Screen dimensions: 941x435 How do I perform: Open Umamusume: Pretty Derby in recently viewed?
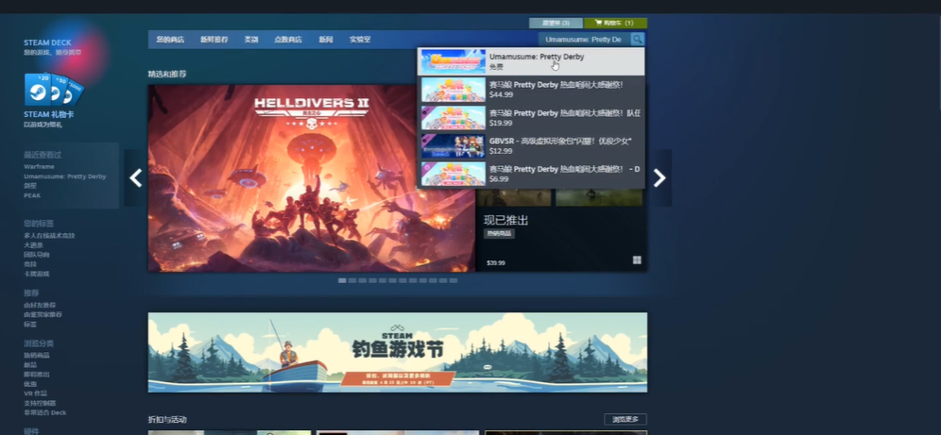(65, 176)
